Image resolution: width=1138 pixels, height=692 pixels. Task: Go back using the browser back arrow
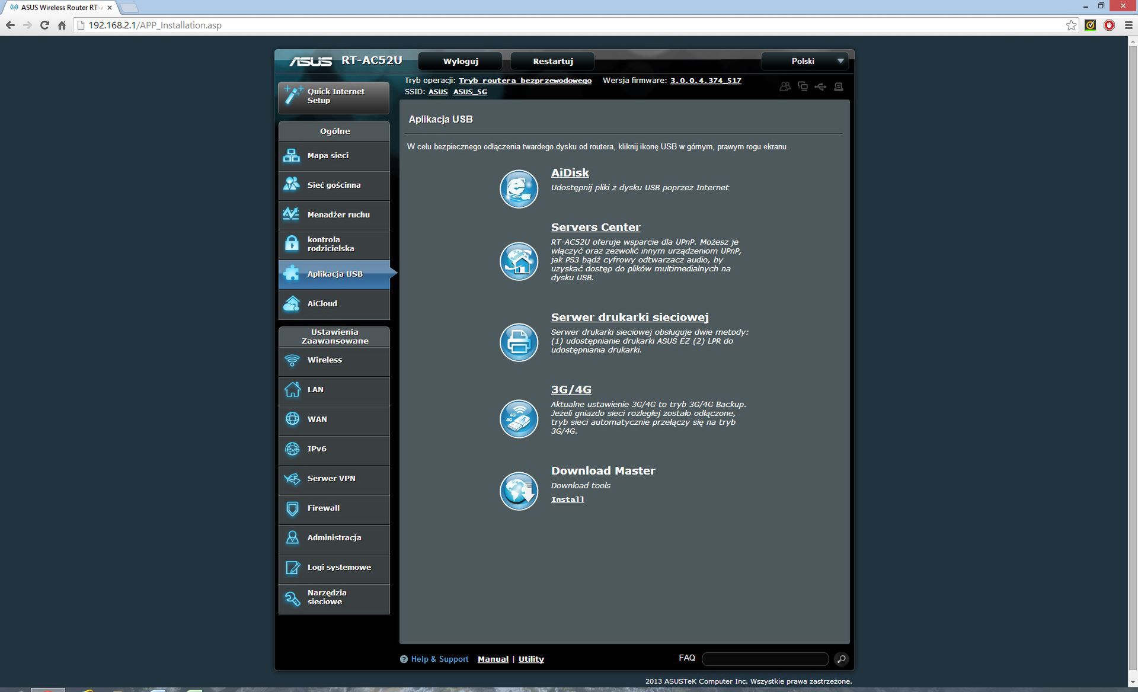click(x=10, y=25)
